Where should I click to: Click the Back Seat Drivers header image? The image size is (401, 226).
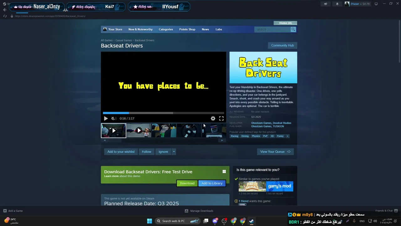263,67
